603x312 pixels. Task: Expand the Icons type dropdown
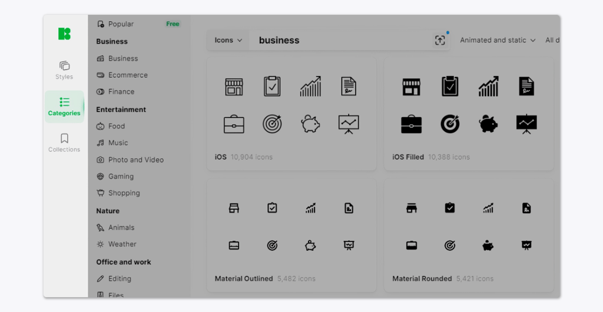[228, 40]
